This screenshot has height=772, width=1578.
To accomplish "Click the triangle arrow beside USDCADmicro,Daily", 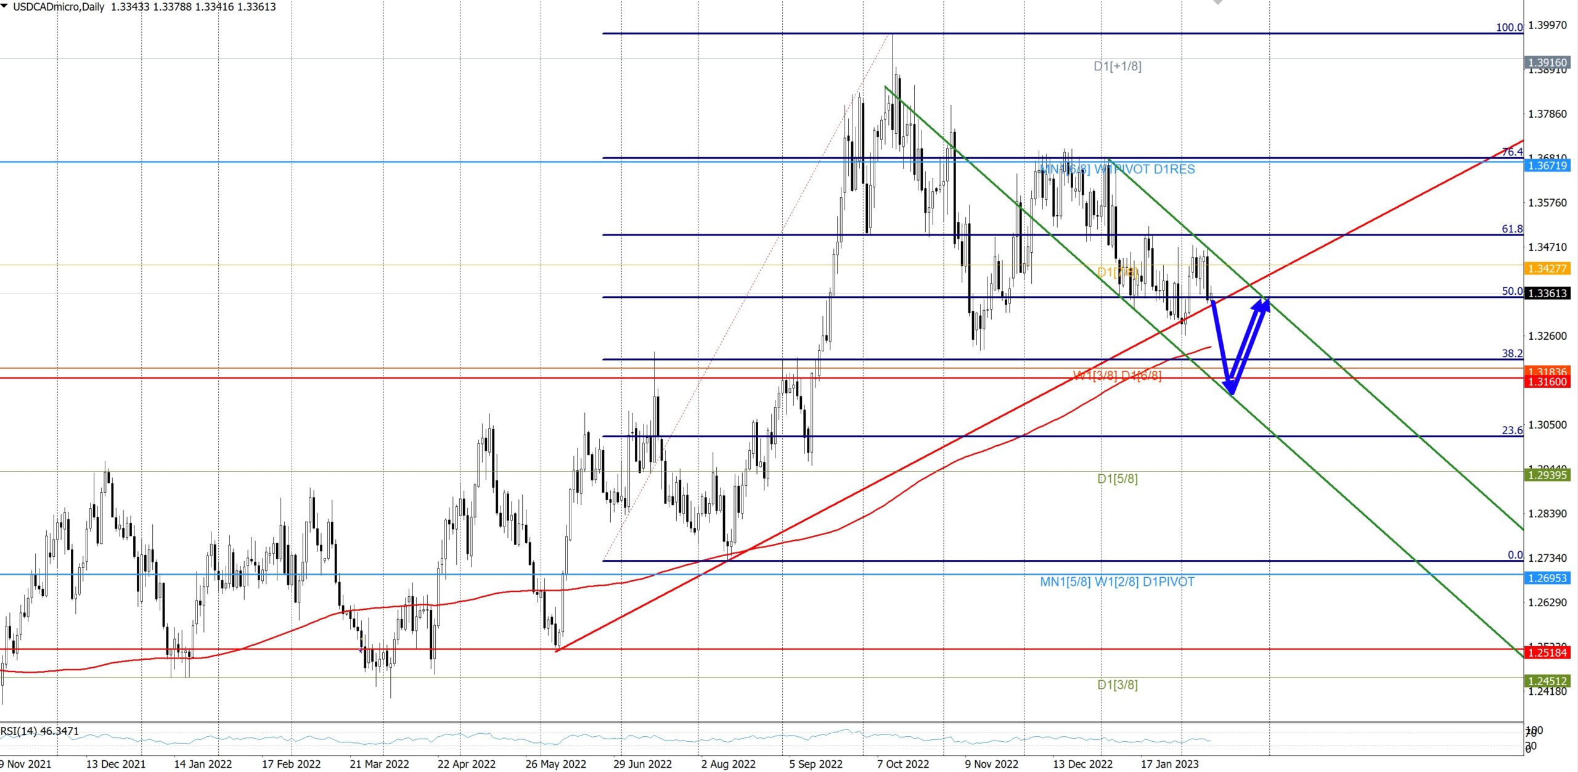I will pyautogui.click(x=5, y=6).
